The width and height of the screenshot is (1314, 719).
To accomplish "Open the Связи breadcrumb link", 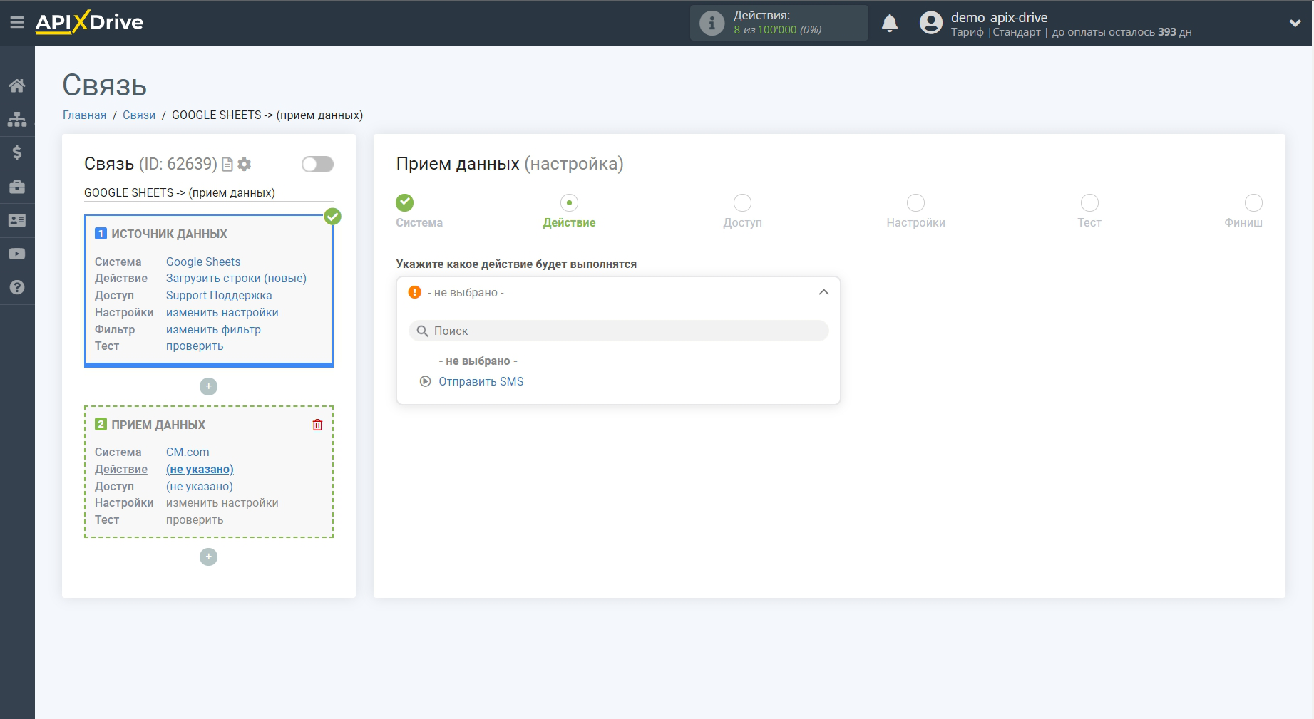I will point(139,115).
